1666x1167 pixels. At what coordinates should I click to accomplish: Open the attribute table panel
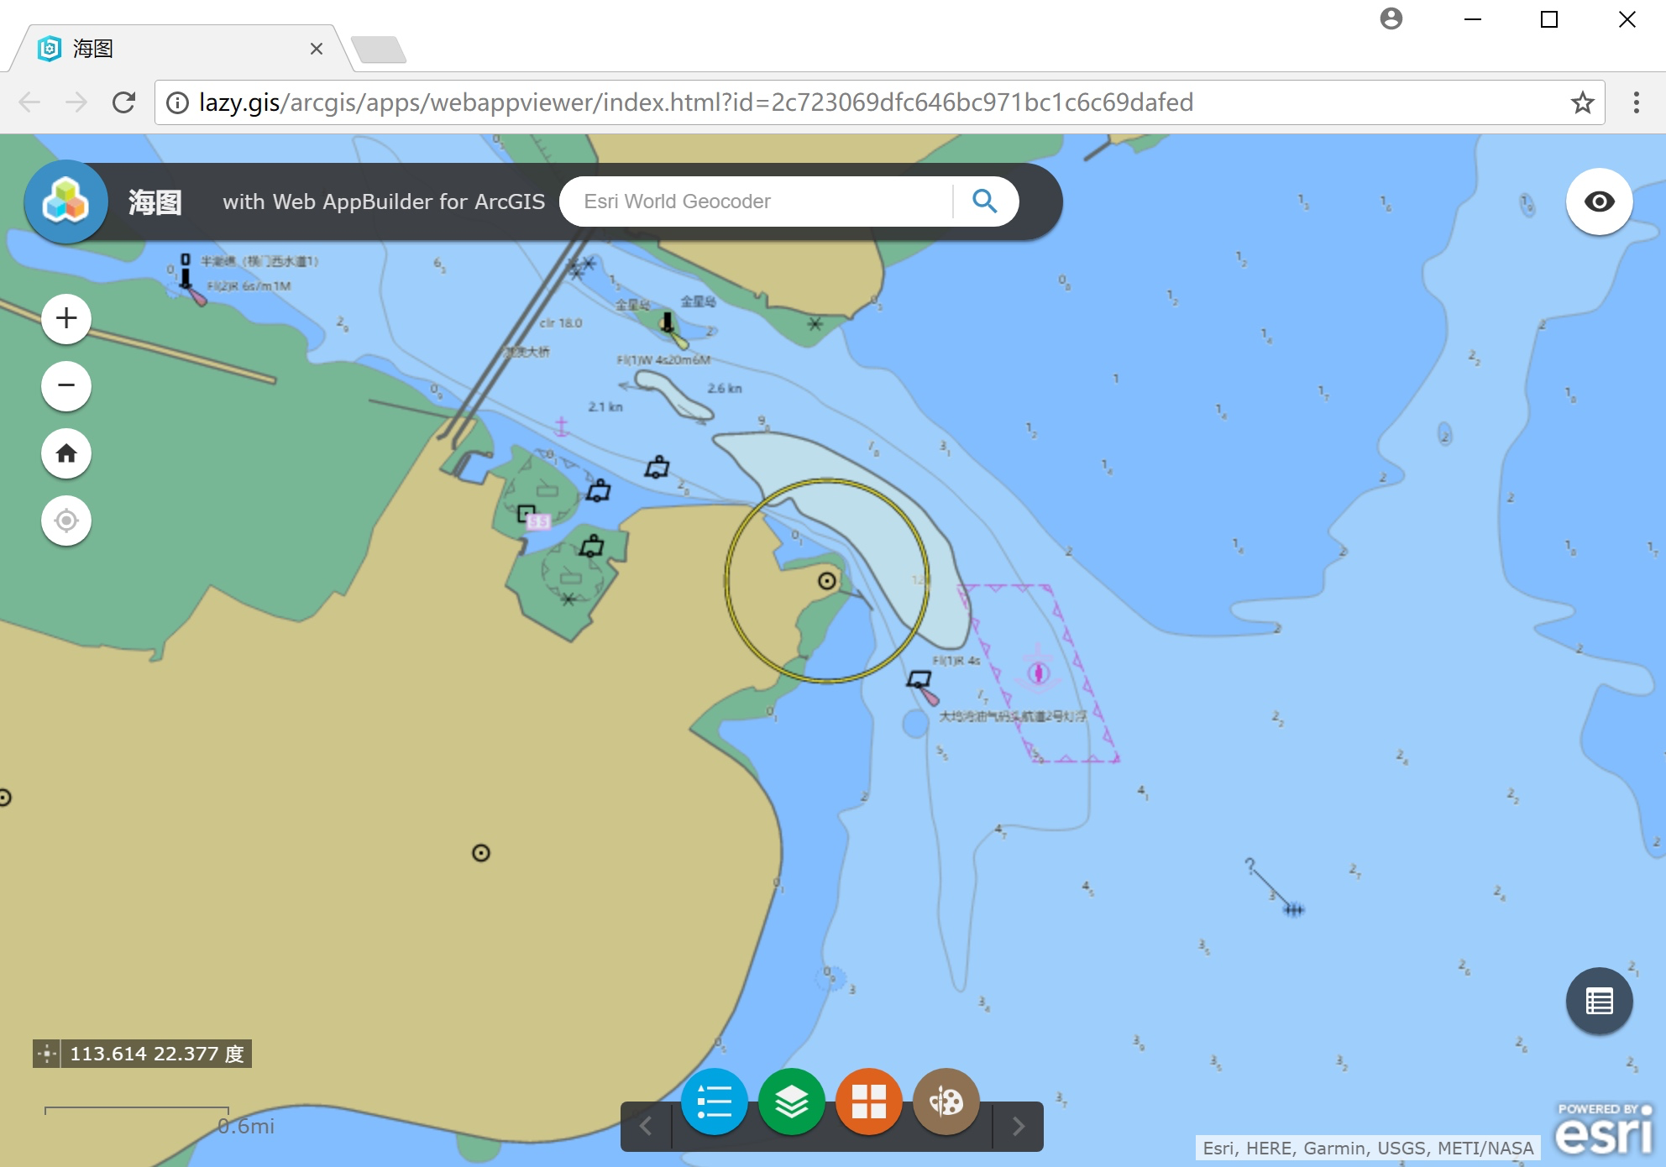1599,1001
